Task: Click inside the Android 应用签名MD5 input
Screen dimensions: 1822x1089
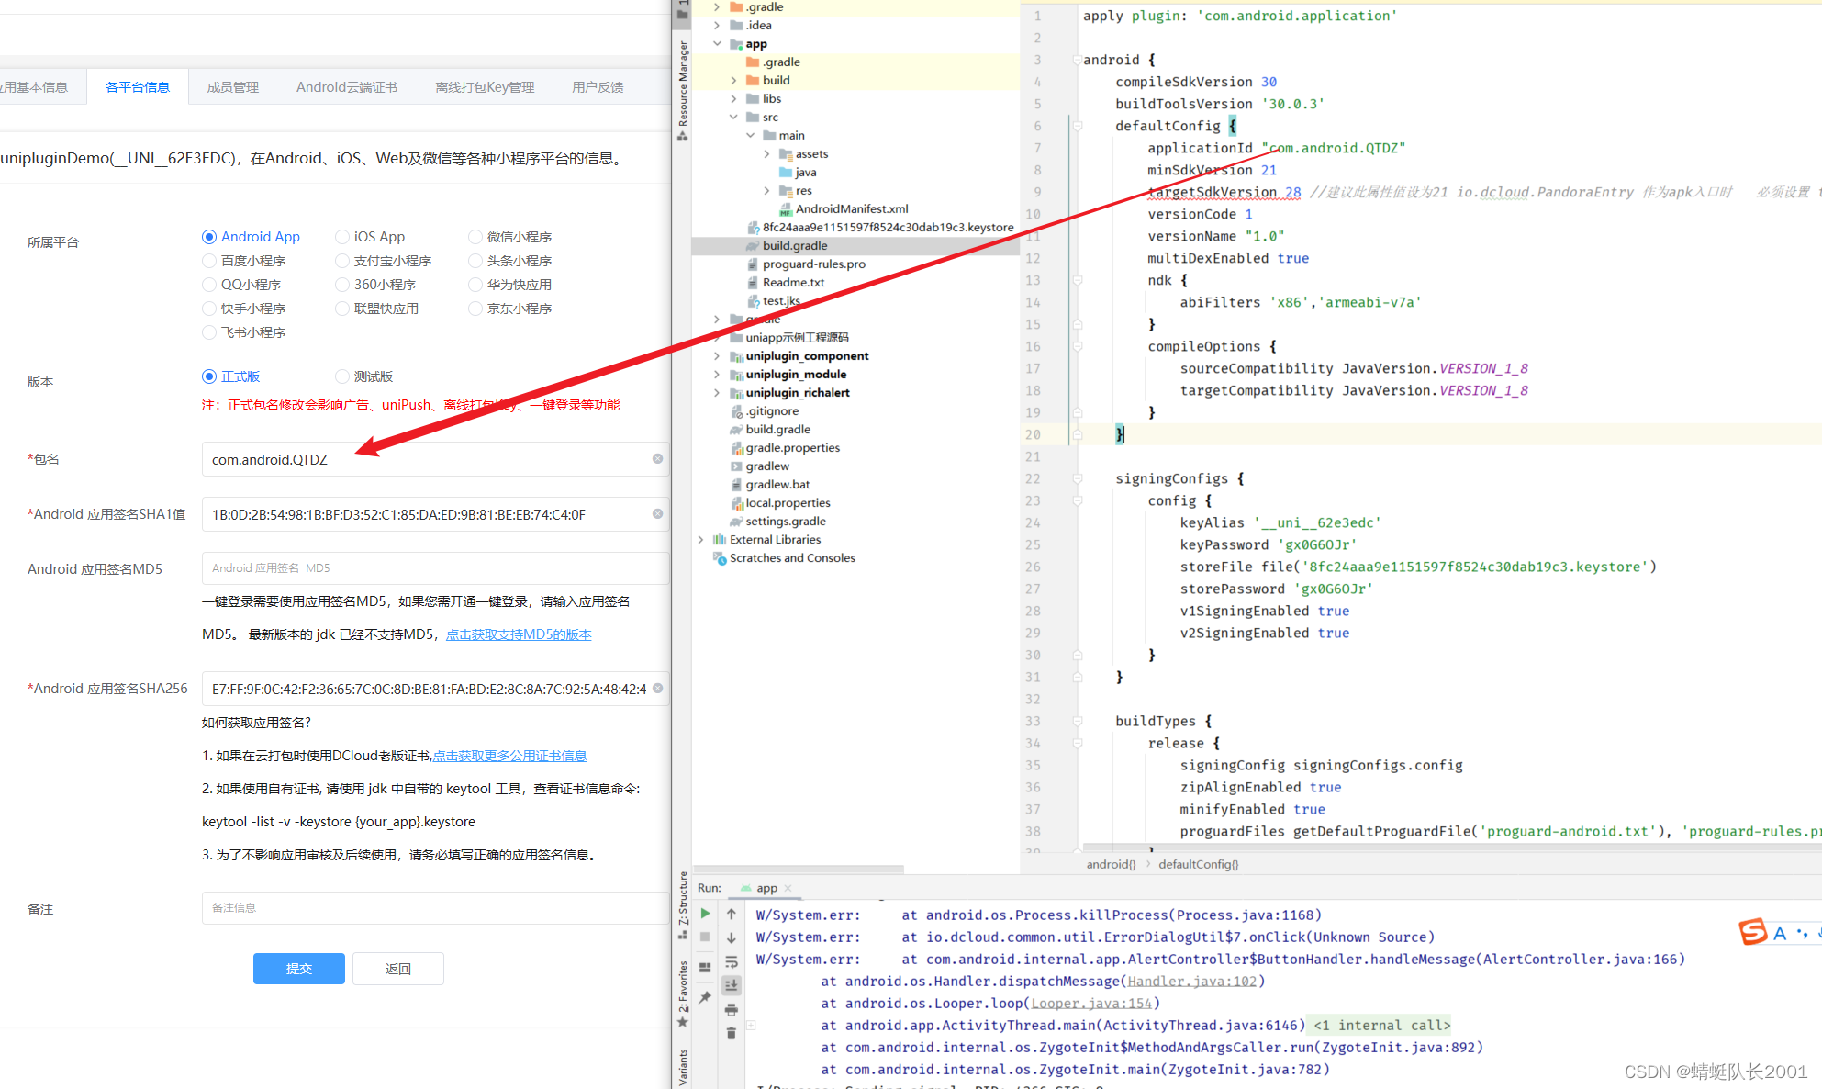Action: [435, 568]
